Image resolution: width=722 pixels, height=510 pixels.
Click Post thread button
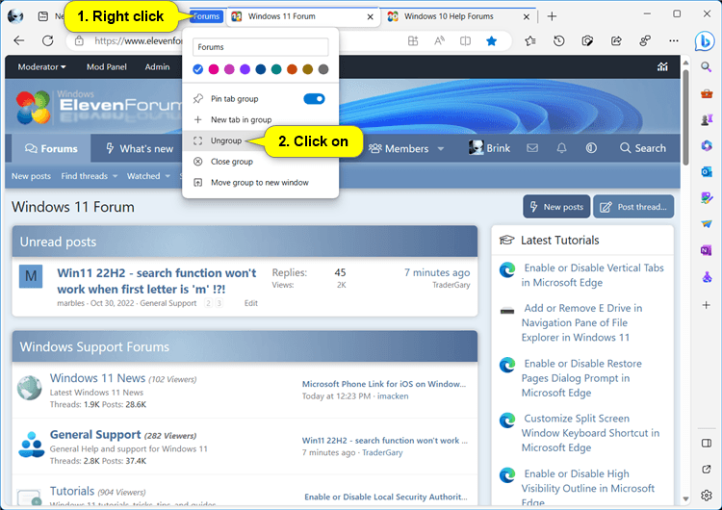coord(633,207)
